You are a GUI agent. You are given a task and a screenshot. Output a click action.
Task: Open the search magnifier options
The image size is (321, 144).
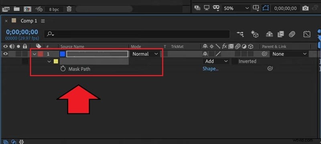pyautogui.click(x=50, y=34)
